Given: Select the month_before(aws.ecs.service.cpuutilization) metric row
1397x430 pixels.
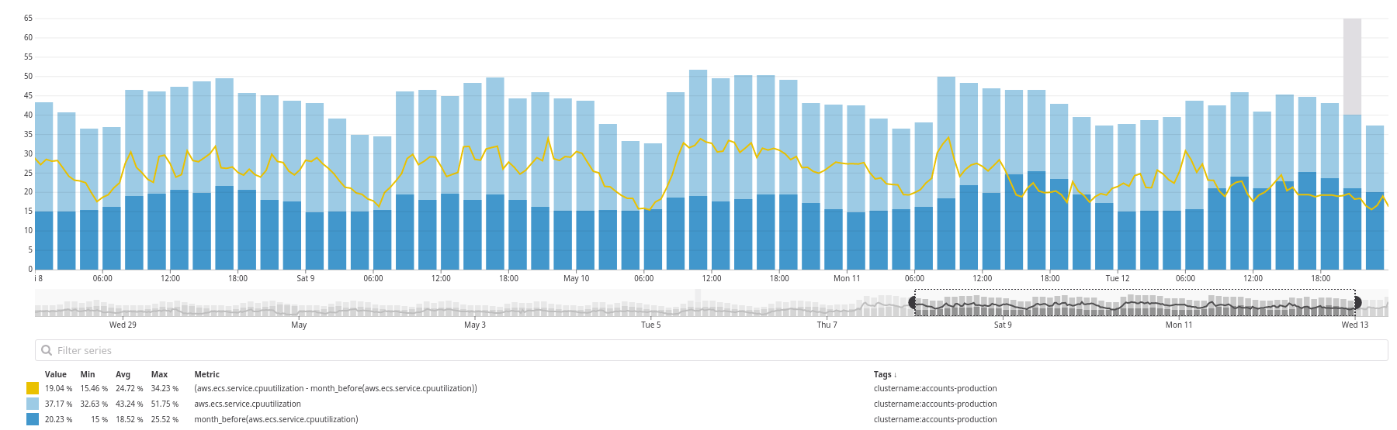Looking at the screenshot, I should (276, 419).
